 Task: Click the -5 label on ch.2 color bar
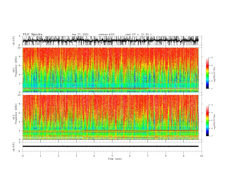(x=212, y=120)
